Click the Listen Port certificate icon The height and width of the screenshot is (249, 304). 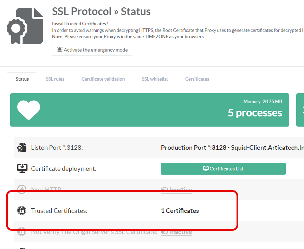coord(22,148)
